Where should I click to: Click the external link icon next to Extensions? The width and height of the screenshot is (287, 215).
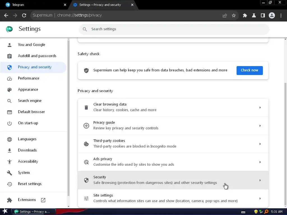coord(43,200)
